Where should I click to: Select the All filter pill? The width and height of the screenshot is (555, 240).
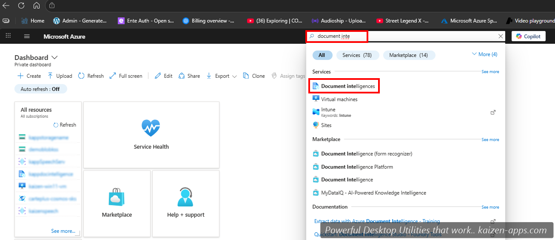(322, 55)
